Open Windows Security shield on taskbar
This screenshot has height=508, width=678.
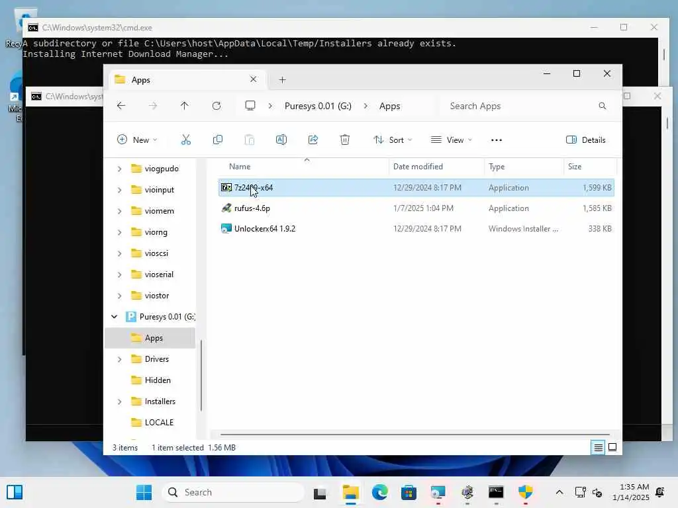point(525,492)
